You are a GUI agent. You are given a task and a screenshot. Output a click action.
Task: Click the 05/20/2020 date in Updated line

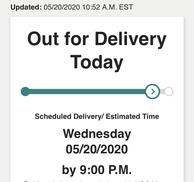62,7
